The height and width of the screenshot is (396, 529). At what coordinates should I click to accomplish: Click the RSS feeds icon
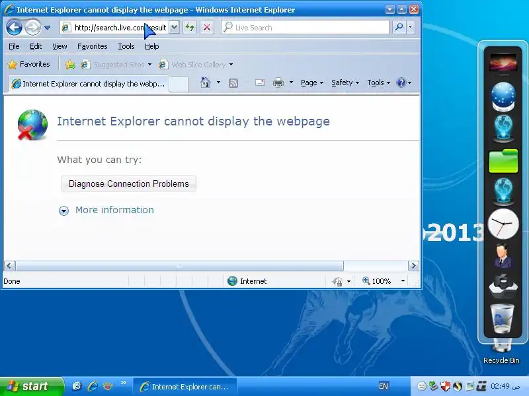click(233, 83)
